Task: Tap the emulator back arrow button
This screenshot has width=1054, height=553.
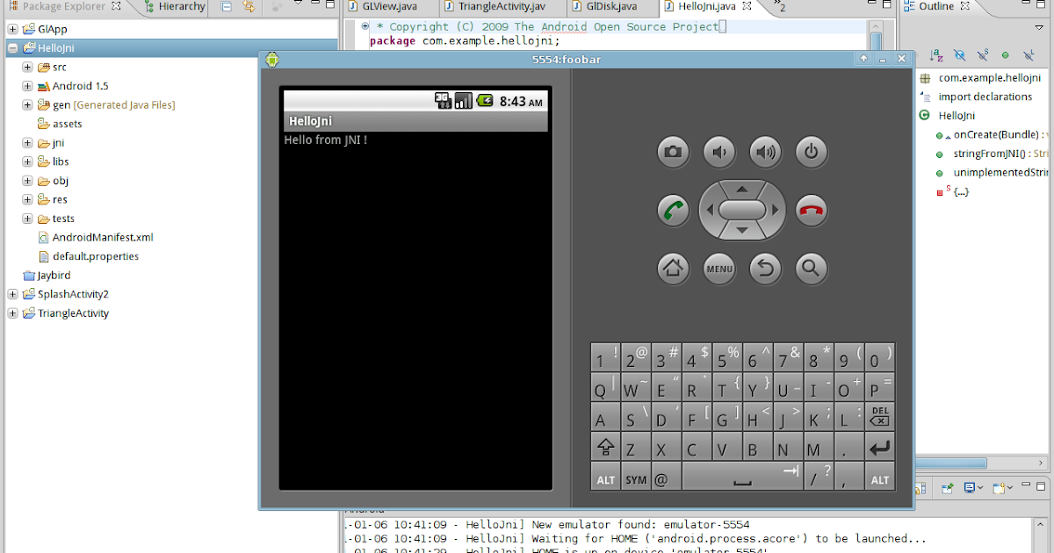Action: click(766, 268)
